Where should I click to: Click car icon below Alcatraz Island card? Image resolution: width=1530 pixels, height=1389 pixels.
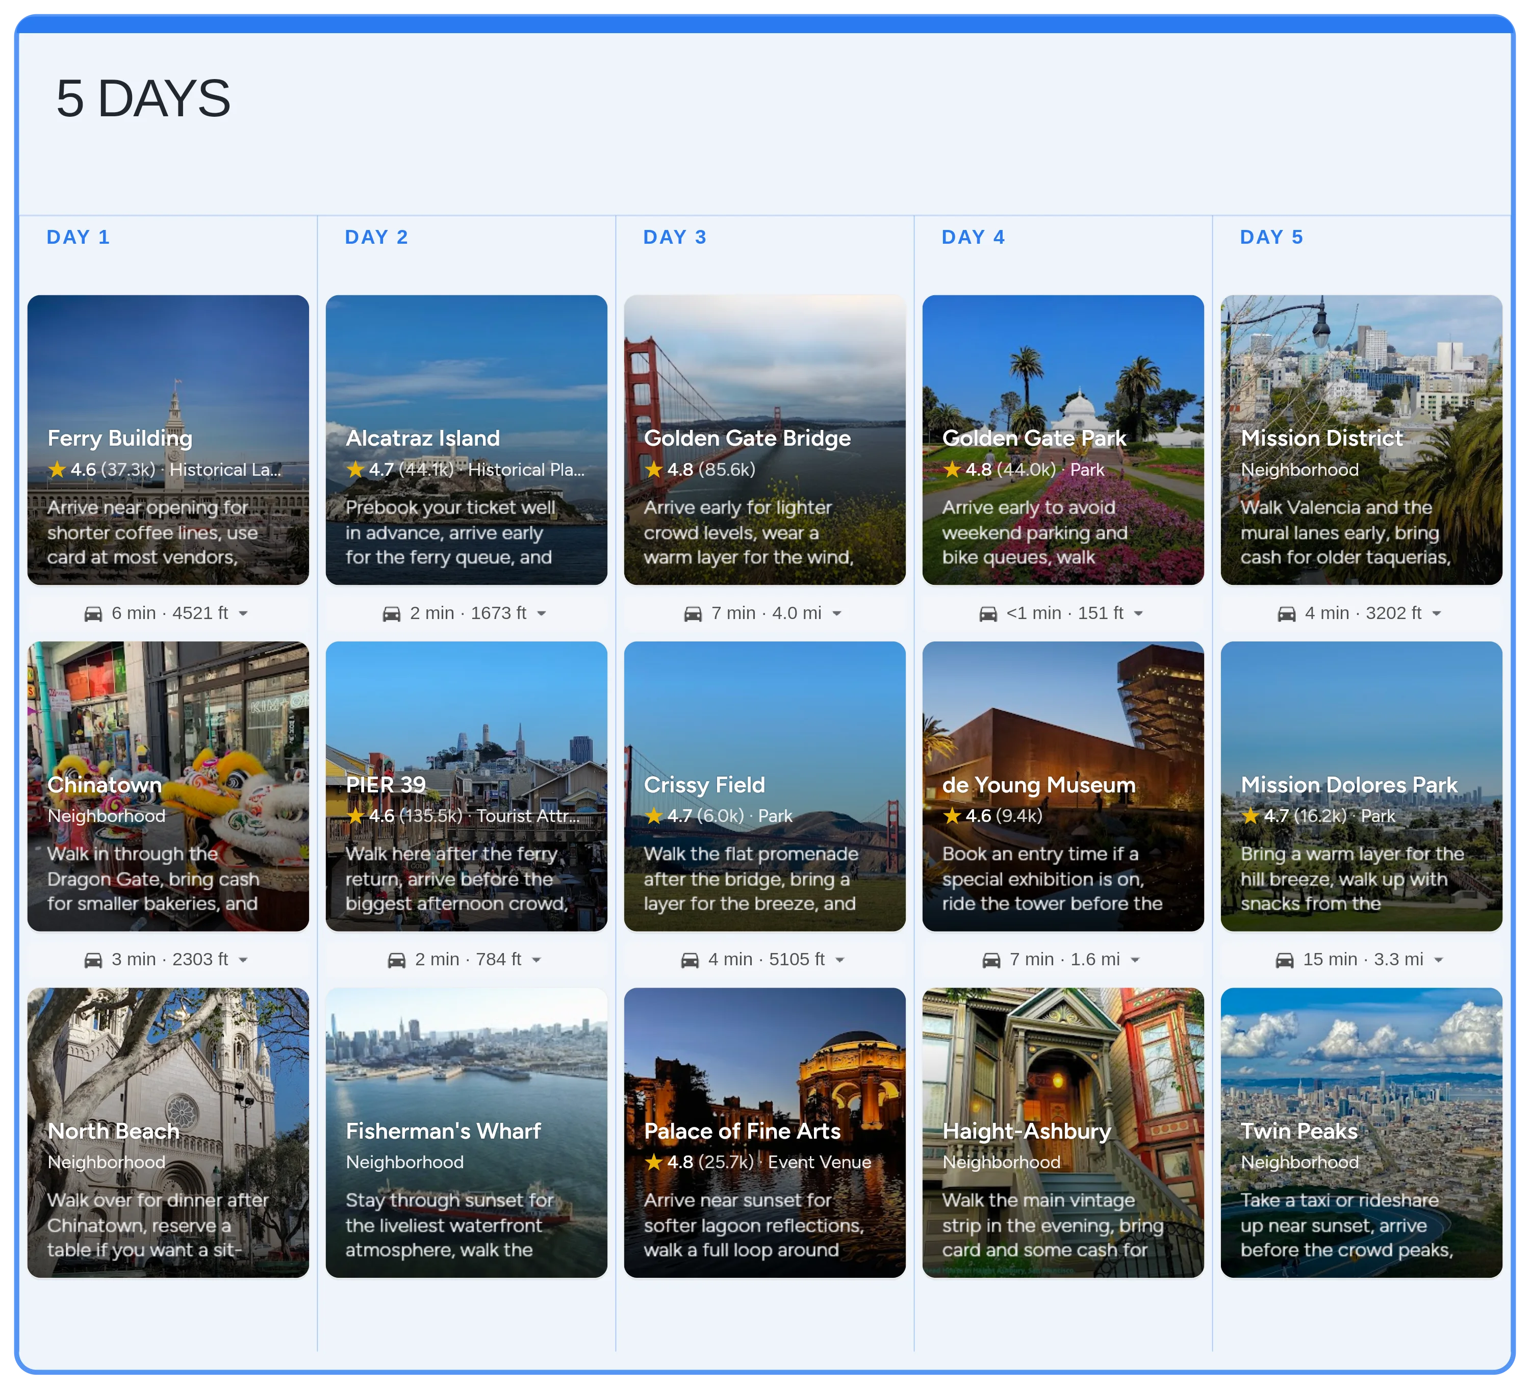tap(392, 614)
